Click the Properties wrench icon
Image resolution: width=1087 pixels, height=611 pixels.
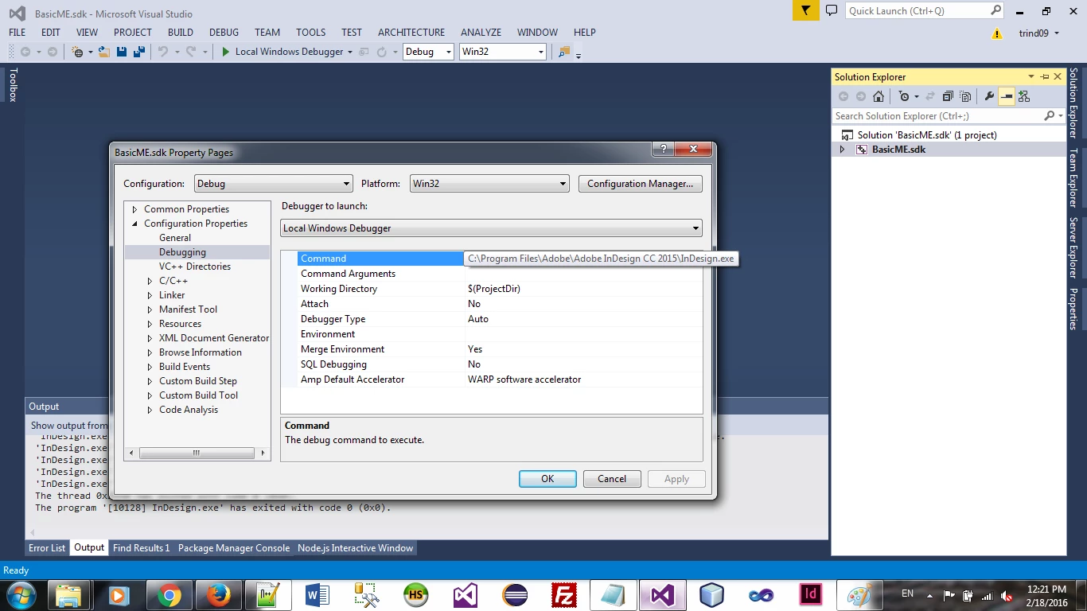point(989,96)
